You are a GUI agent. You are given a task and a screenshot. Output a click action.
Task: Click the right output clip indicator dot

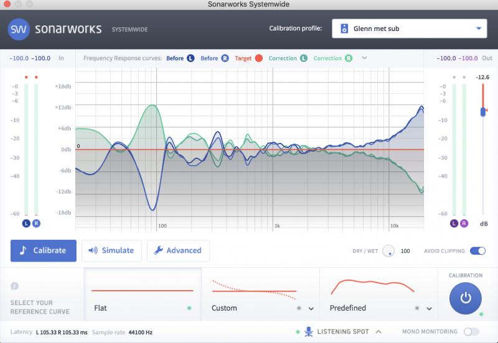[464, 77]
